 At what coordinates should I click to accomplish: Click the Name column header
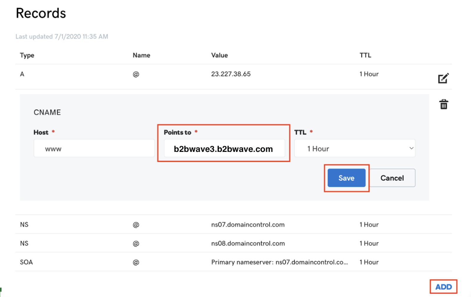(141, 55)
